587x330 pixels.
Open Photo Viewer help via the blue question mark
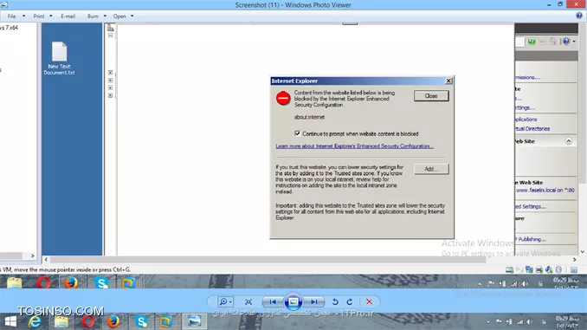tap(578, 16)
